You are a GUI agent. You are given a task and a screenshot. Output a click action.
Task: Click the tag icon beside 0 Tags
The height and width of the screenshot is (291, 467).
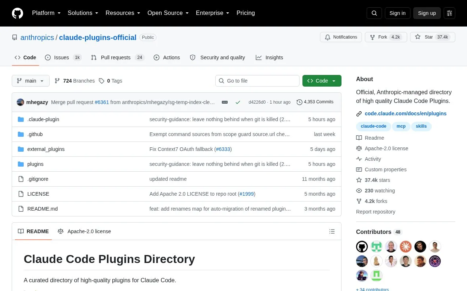click(x=101, y=81)
